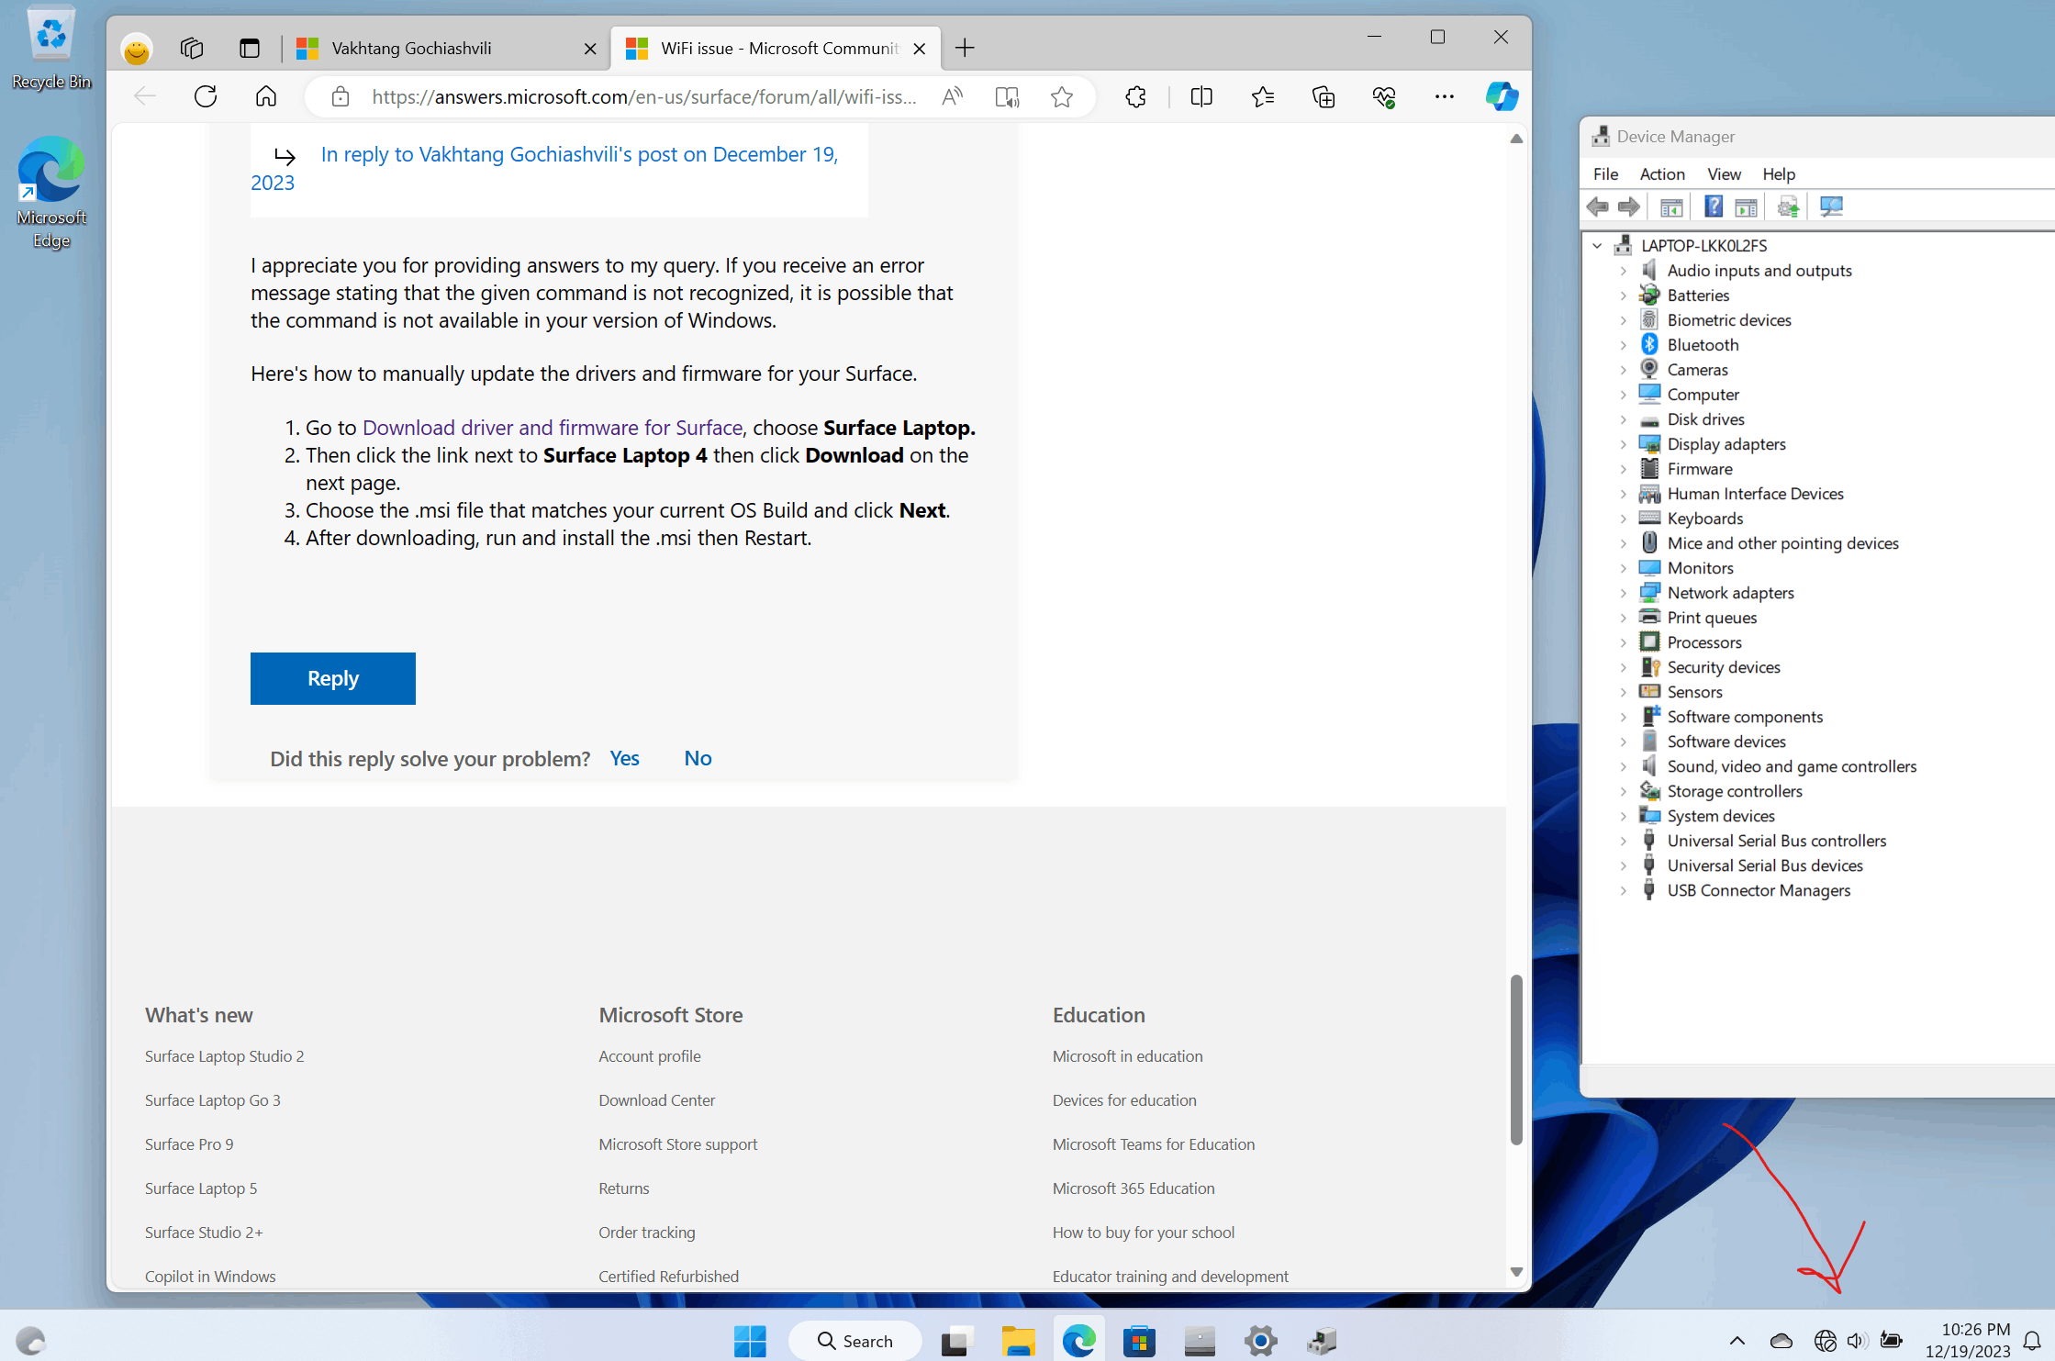
Task: Click Scan for hardware changes toolbar icon
Action: 1831,207
